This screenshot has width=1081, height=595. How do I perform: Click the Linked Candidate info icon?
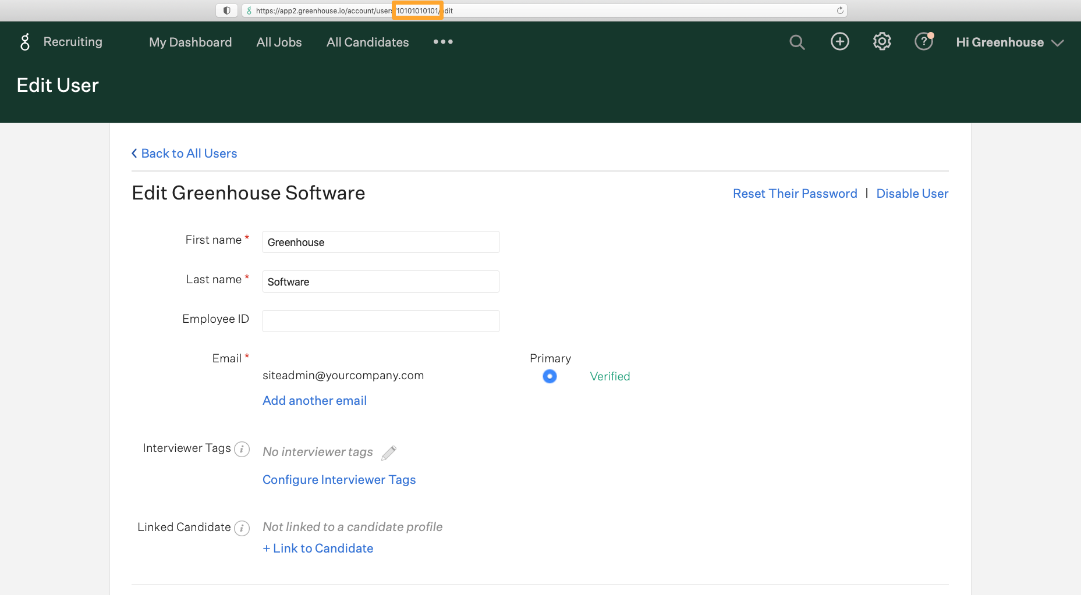click(x=242, y=528)
